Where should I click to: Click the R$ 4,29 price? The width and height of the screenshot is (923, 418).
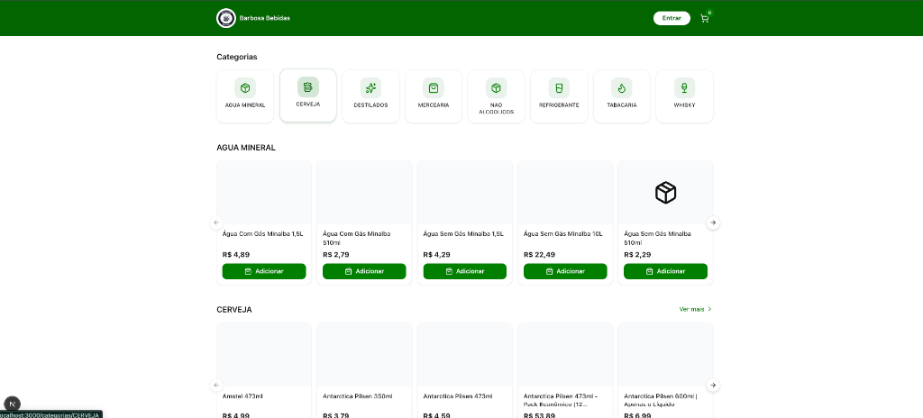pos(437,255)
